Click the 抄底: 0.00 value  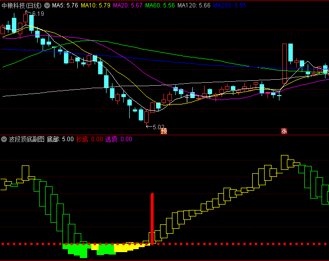tap(90, 139)
